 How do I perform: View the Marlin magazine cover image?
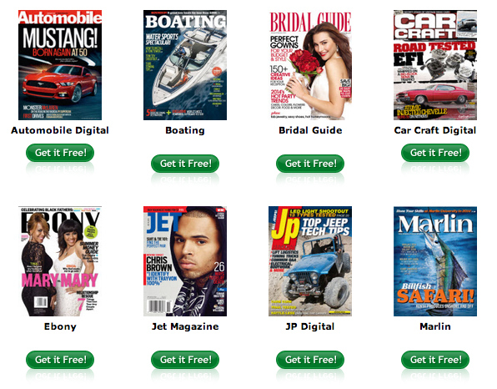435,261
